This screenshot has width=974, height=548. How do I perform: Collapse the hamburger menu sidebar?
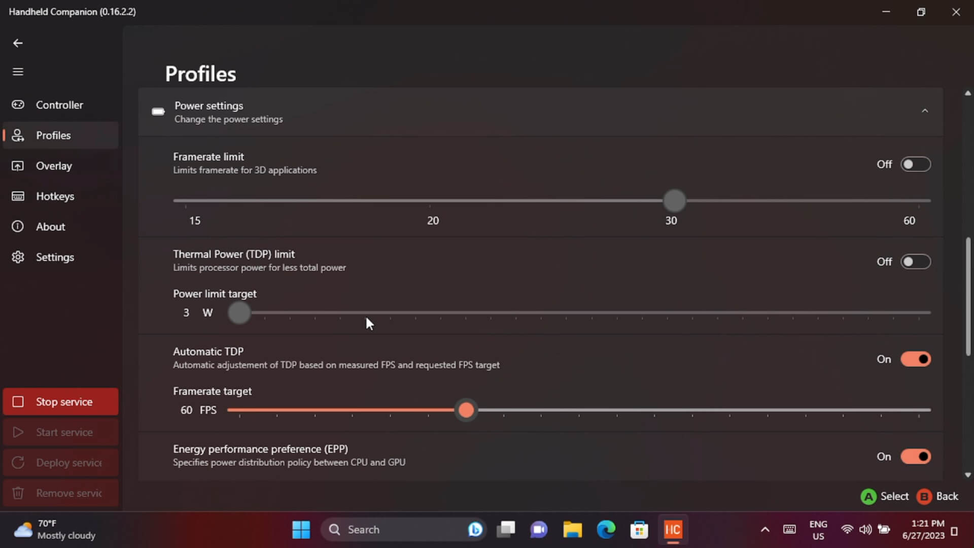click(x=18, y=72)
